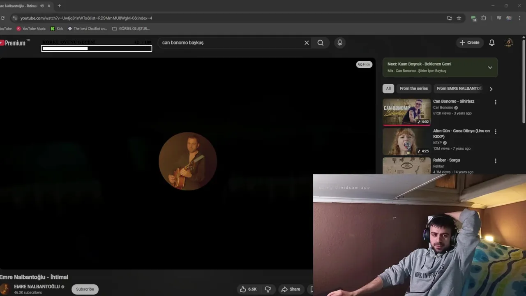Viewport: 526px width, 296px height.
Task: Click the 'Emre Nalbantoğlu - İhtimal' video title
Action: [x=34, y=277]
